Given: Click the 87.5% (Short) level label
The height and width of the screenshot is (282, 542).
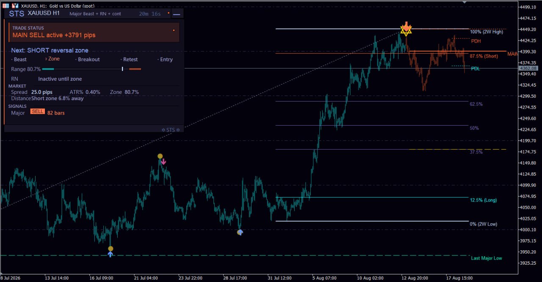Looking at the screenshot, I should click(x=484, y=56).
